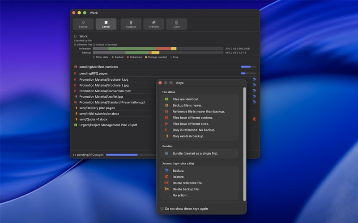The width and height of the screenshot is (358, 223).
Task: Click restore arrow for Quote v1.docx
Action: coord(254,119)
